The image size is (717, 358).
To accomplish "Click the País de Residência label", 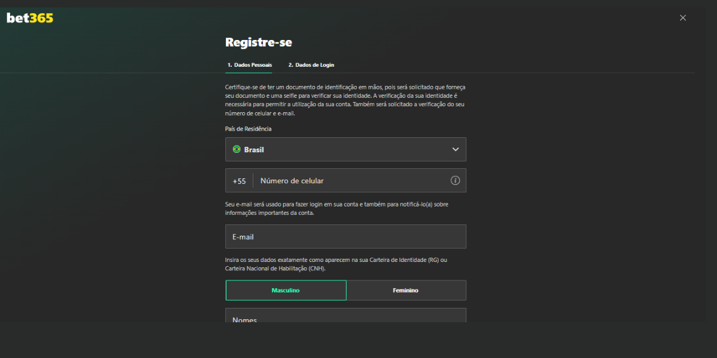I will (248, 129).
